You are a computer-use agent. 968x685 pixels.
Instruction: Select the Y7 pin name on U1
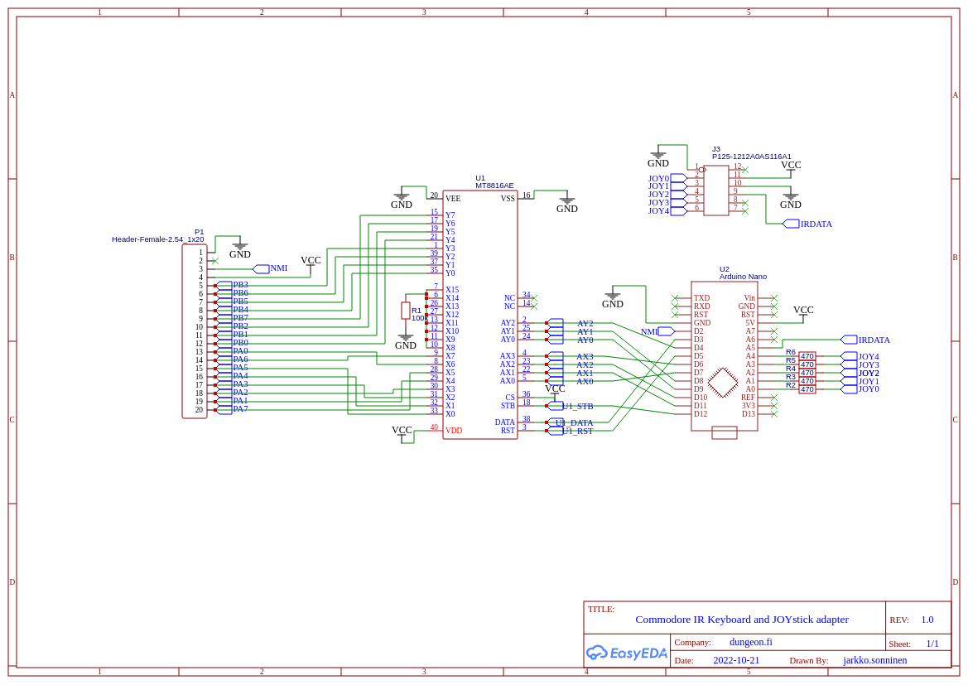pyautogui.click(x=450, y=215)
